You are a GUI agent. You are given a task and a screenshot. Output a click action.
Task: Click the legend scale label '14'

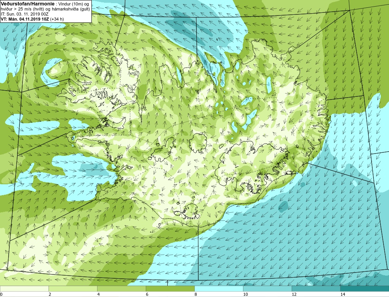343,295
